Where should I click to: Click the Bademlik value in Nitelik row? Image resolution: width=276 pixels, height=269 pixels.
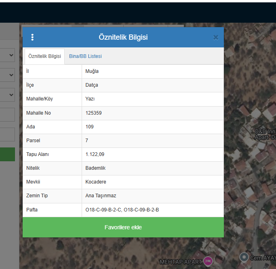(x=95, y=168)
